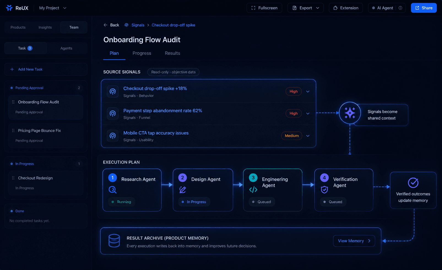Click signal icon of Mobile CTA tap row
Viewport: 442px width, 270px height.
[x=113, y=136]
